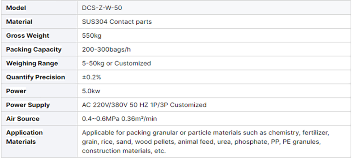
Task: Click the Packing Capacity label
Action: tap(34, 49)
